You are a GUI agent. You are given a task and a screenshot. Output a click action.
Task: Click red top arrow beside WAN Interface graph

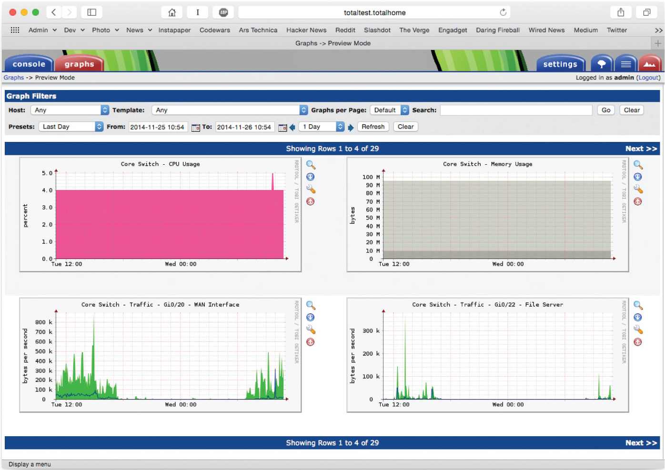pos(310,342)
